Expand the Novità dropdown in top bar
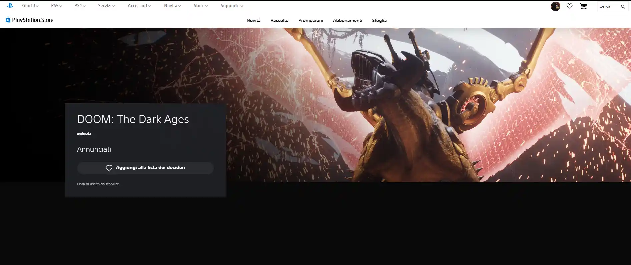Screen dimensions: 631x265 pyautogui.click(x=172, y=6)
